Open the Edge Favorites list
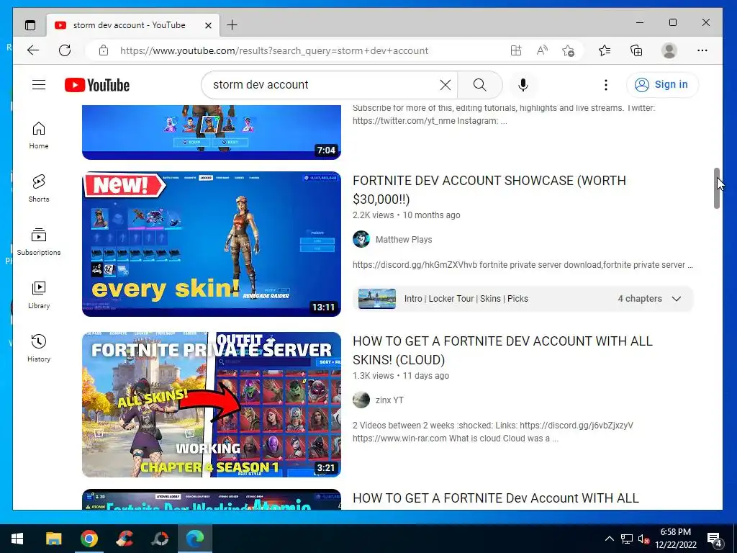Image resolution: width=737 pixels, height=553 pixels. coord(605,50)
